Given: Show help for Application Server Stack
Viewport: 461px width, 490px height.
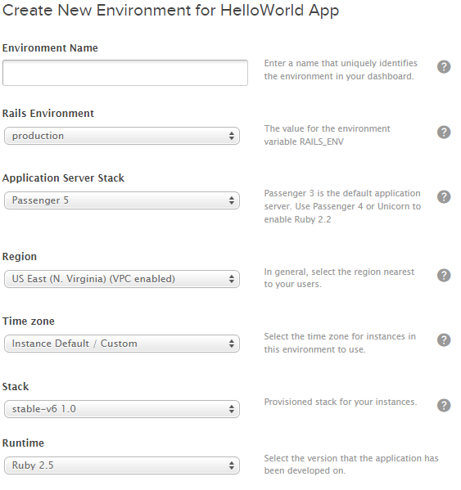Looking at the screenshot, I should pyautogui.click(x=444, y=197).
